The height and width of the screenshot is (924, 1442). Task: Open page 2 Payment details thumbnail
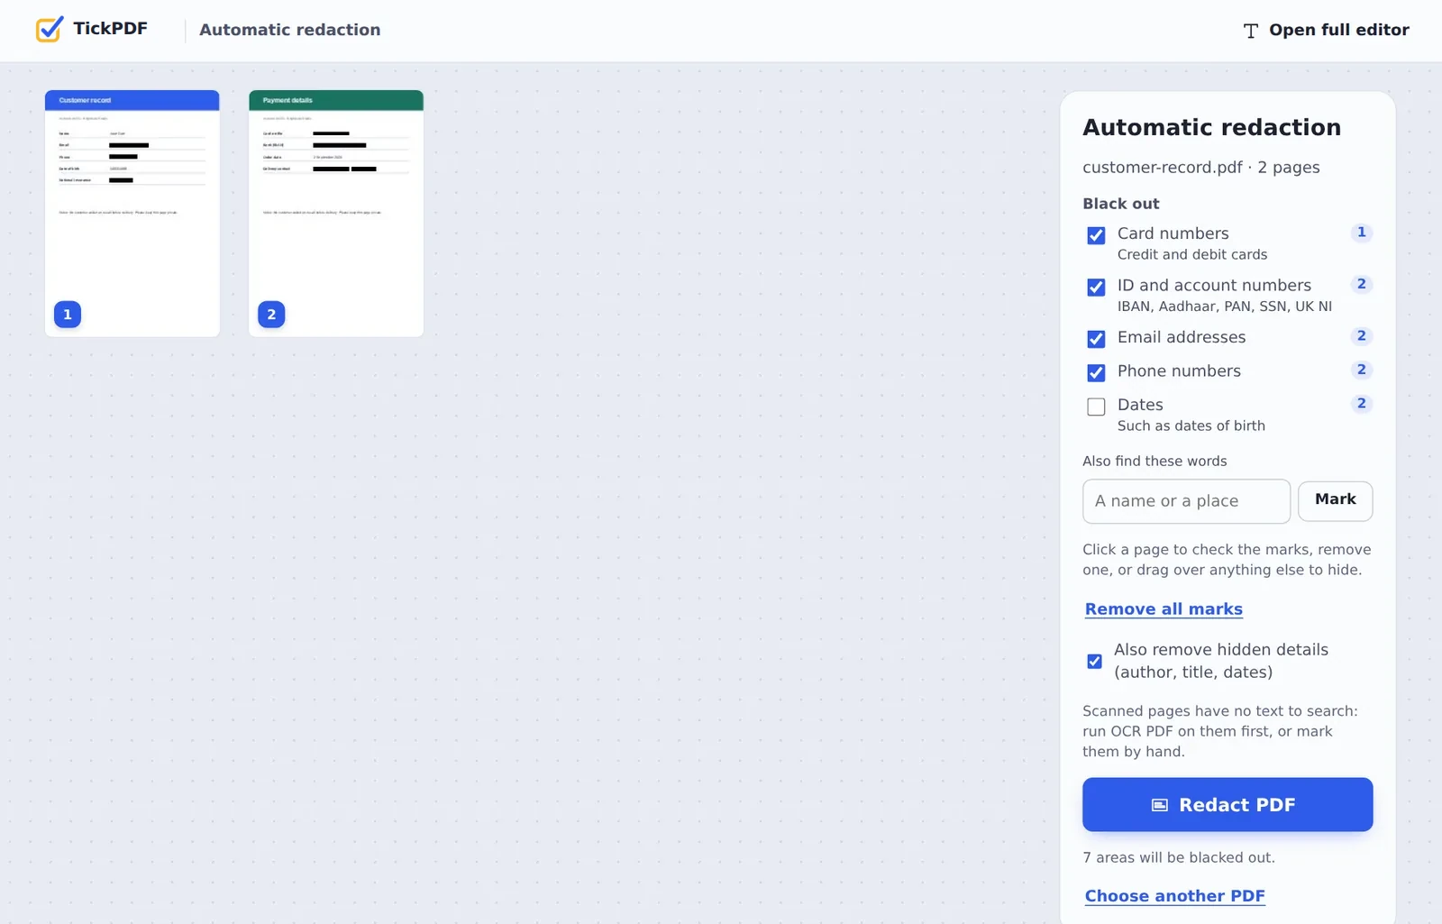click(x=336, y=214)
